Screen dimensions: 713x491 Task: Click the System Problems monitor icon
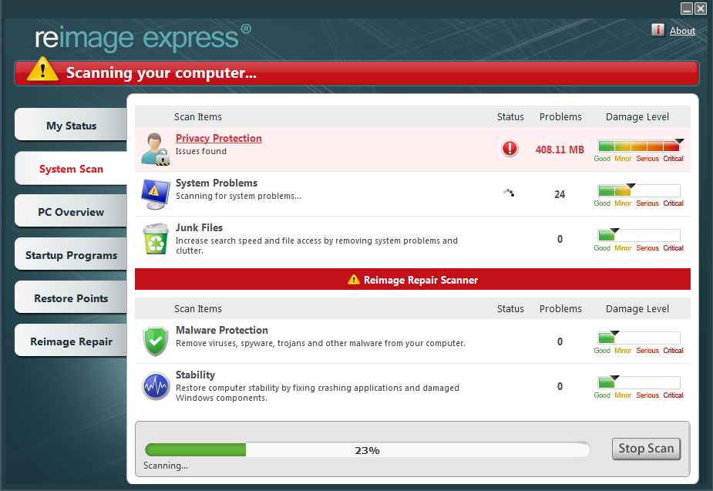point(156,194)
